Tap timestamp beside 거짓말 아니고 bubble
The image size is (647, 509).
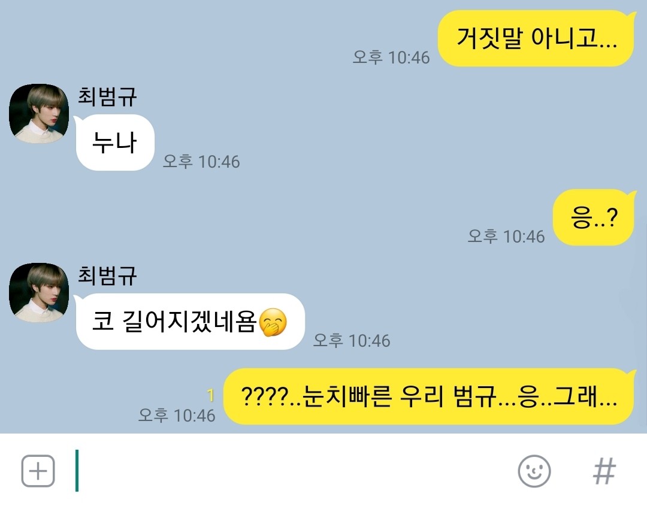click(x=391, y=57)
